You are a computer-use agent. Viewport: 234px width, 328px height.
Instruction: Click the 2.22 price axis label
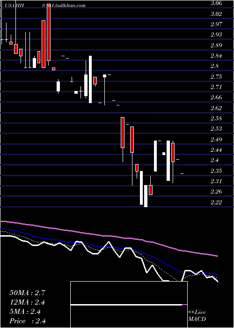216,202
